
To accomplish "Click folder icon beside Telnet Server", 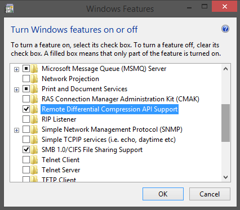I will [34, 170].
